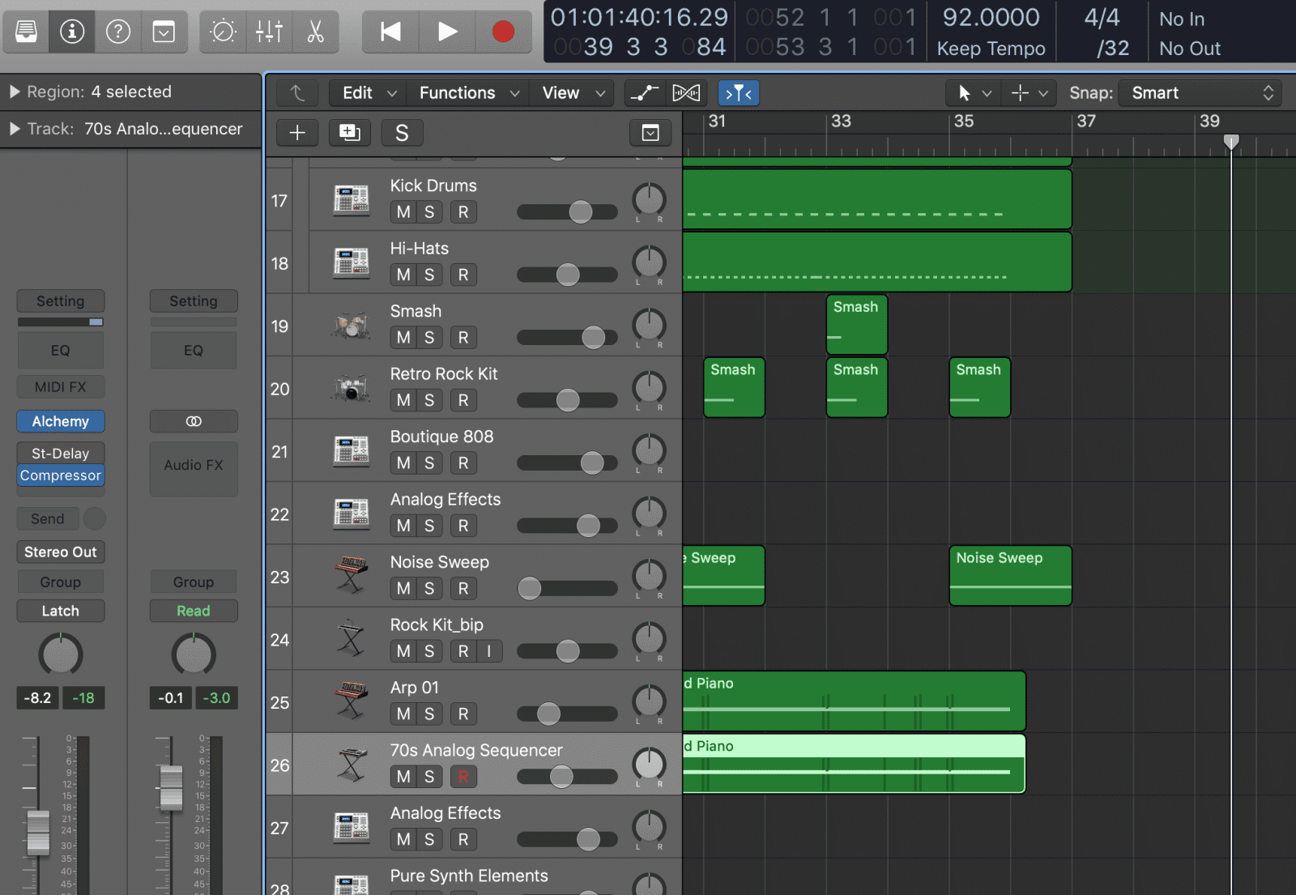The height and width of the screenshot is (895, 1296).
Task: Click the Arp 01 synthesizer icon
Action: click(352, 701)
